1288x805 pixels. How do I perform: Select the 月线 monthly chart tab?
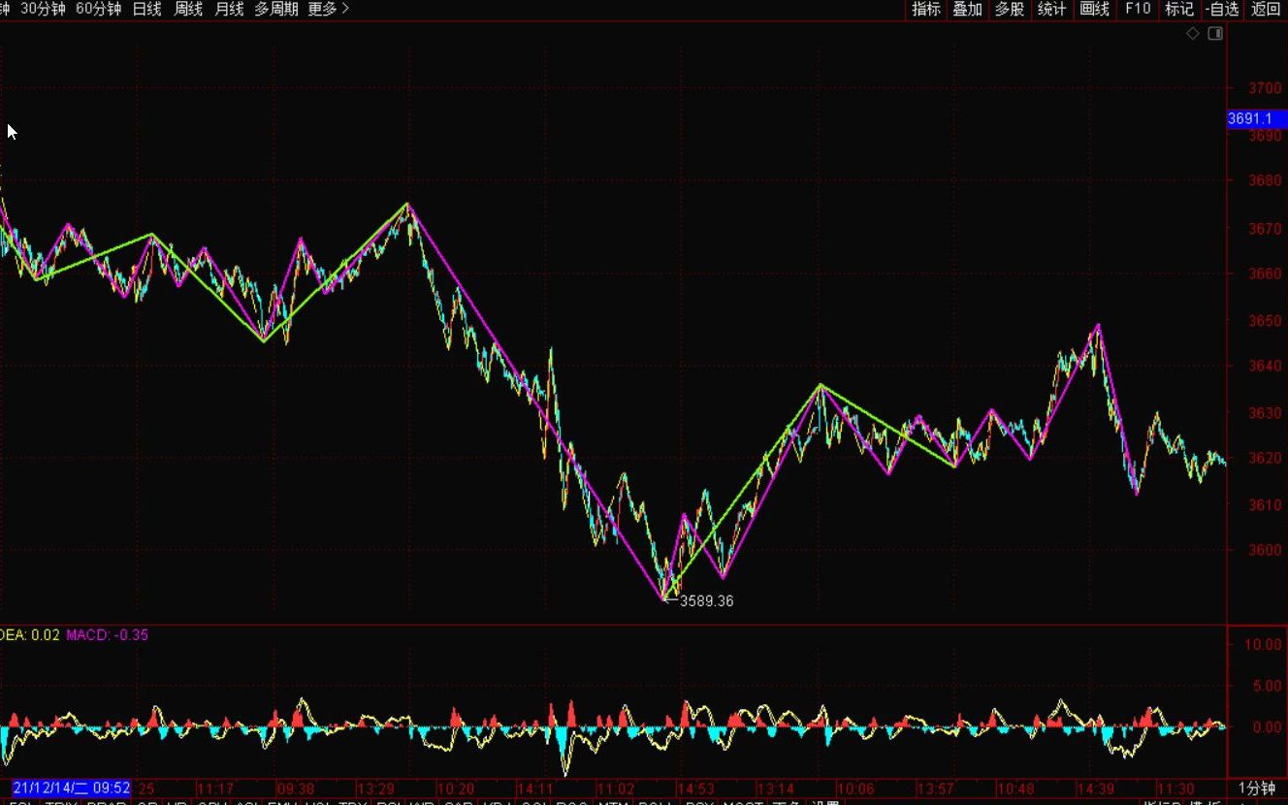click(x=229, y=9)
